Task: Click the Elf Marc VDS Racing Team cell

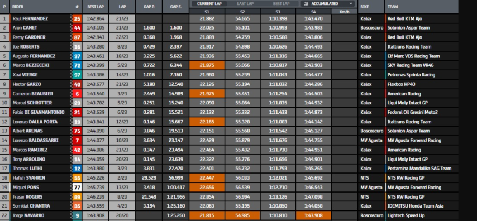Action: pyautogui.click(x=422, y=56)
